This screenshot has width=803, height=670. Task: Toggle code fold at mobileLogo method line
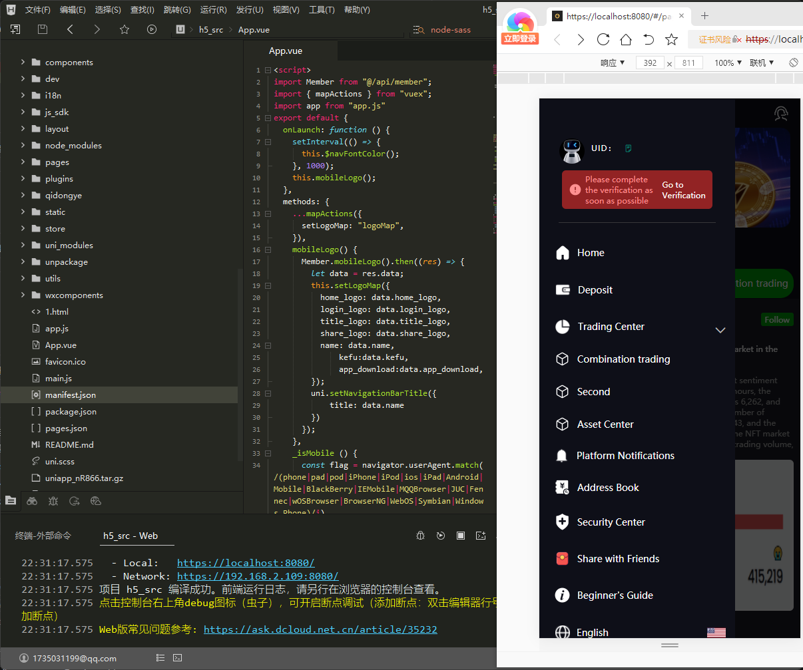click(268, 250)
